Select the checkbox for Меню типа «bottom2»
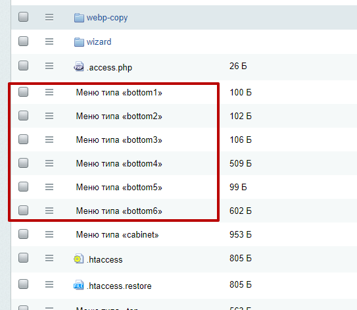This screenshot has width=357, height=310. click(x=23, y=115)
